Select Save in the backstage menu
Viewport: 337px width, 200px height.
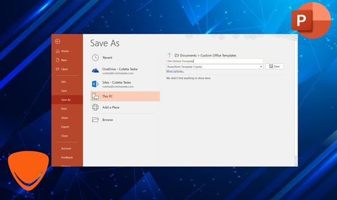click(x=64, y=91)
